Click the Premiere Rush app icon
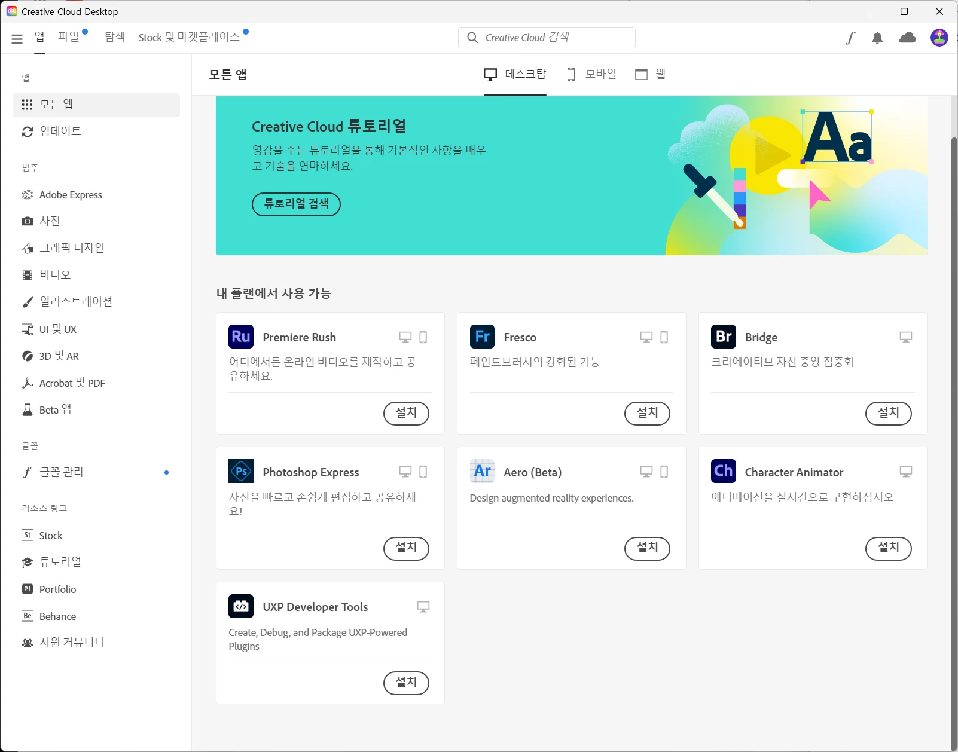This screenshot has width=958, height=752. click(241, 337)
